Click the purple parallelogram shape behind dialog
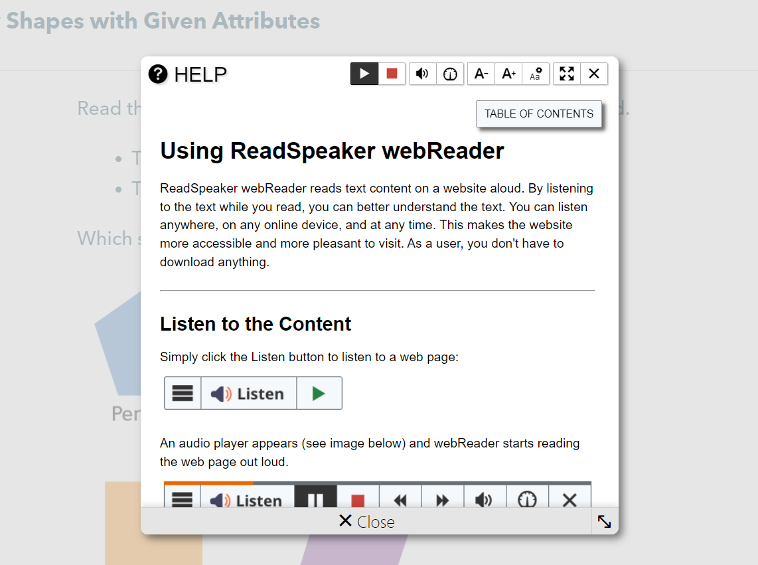The height and width of the screenshot is (565, 758). tap(354, 550)
